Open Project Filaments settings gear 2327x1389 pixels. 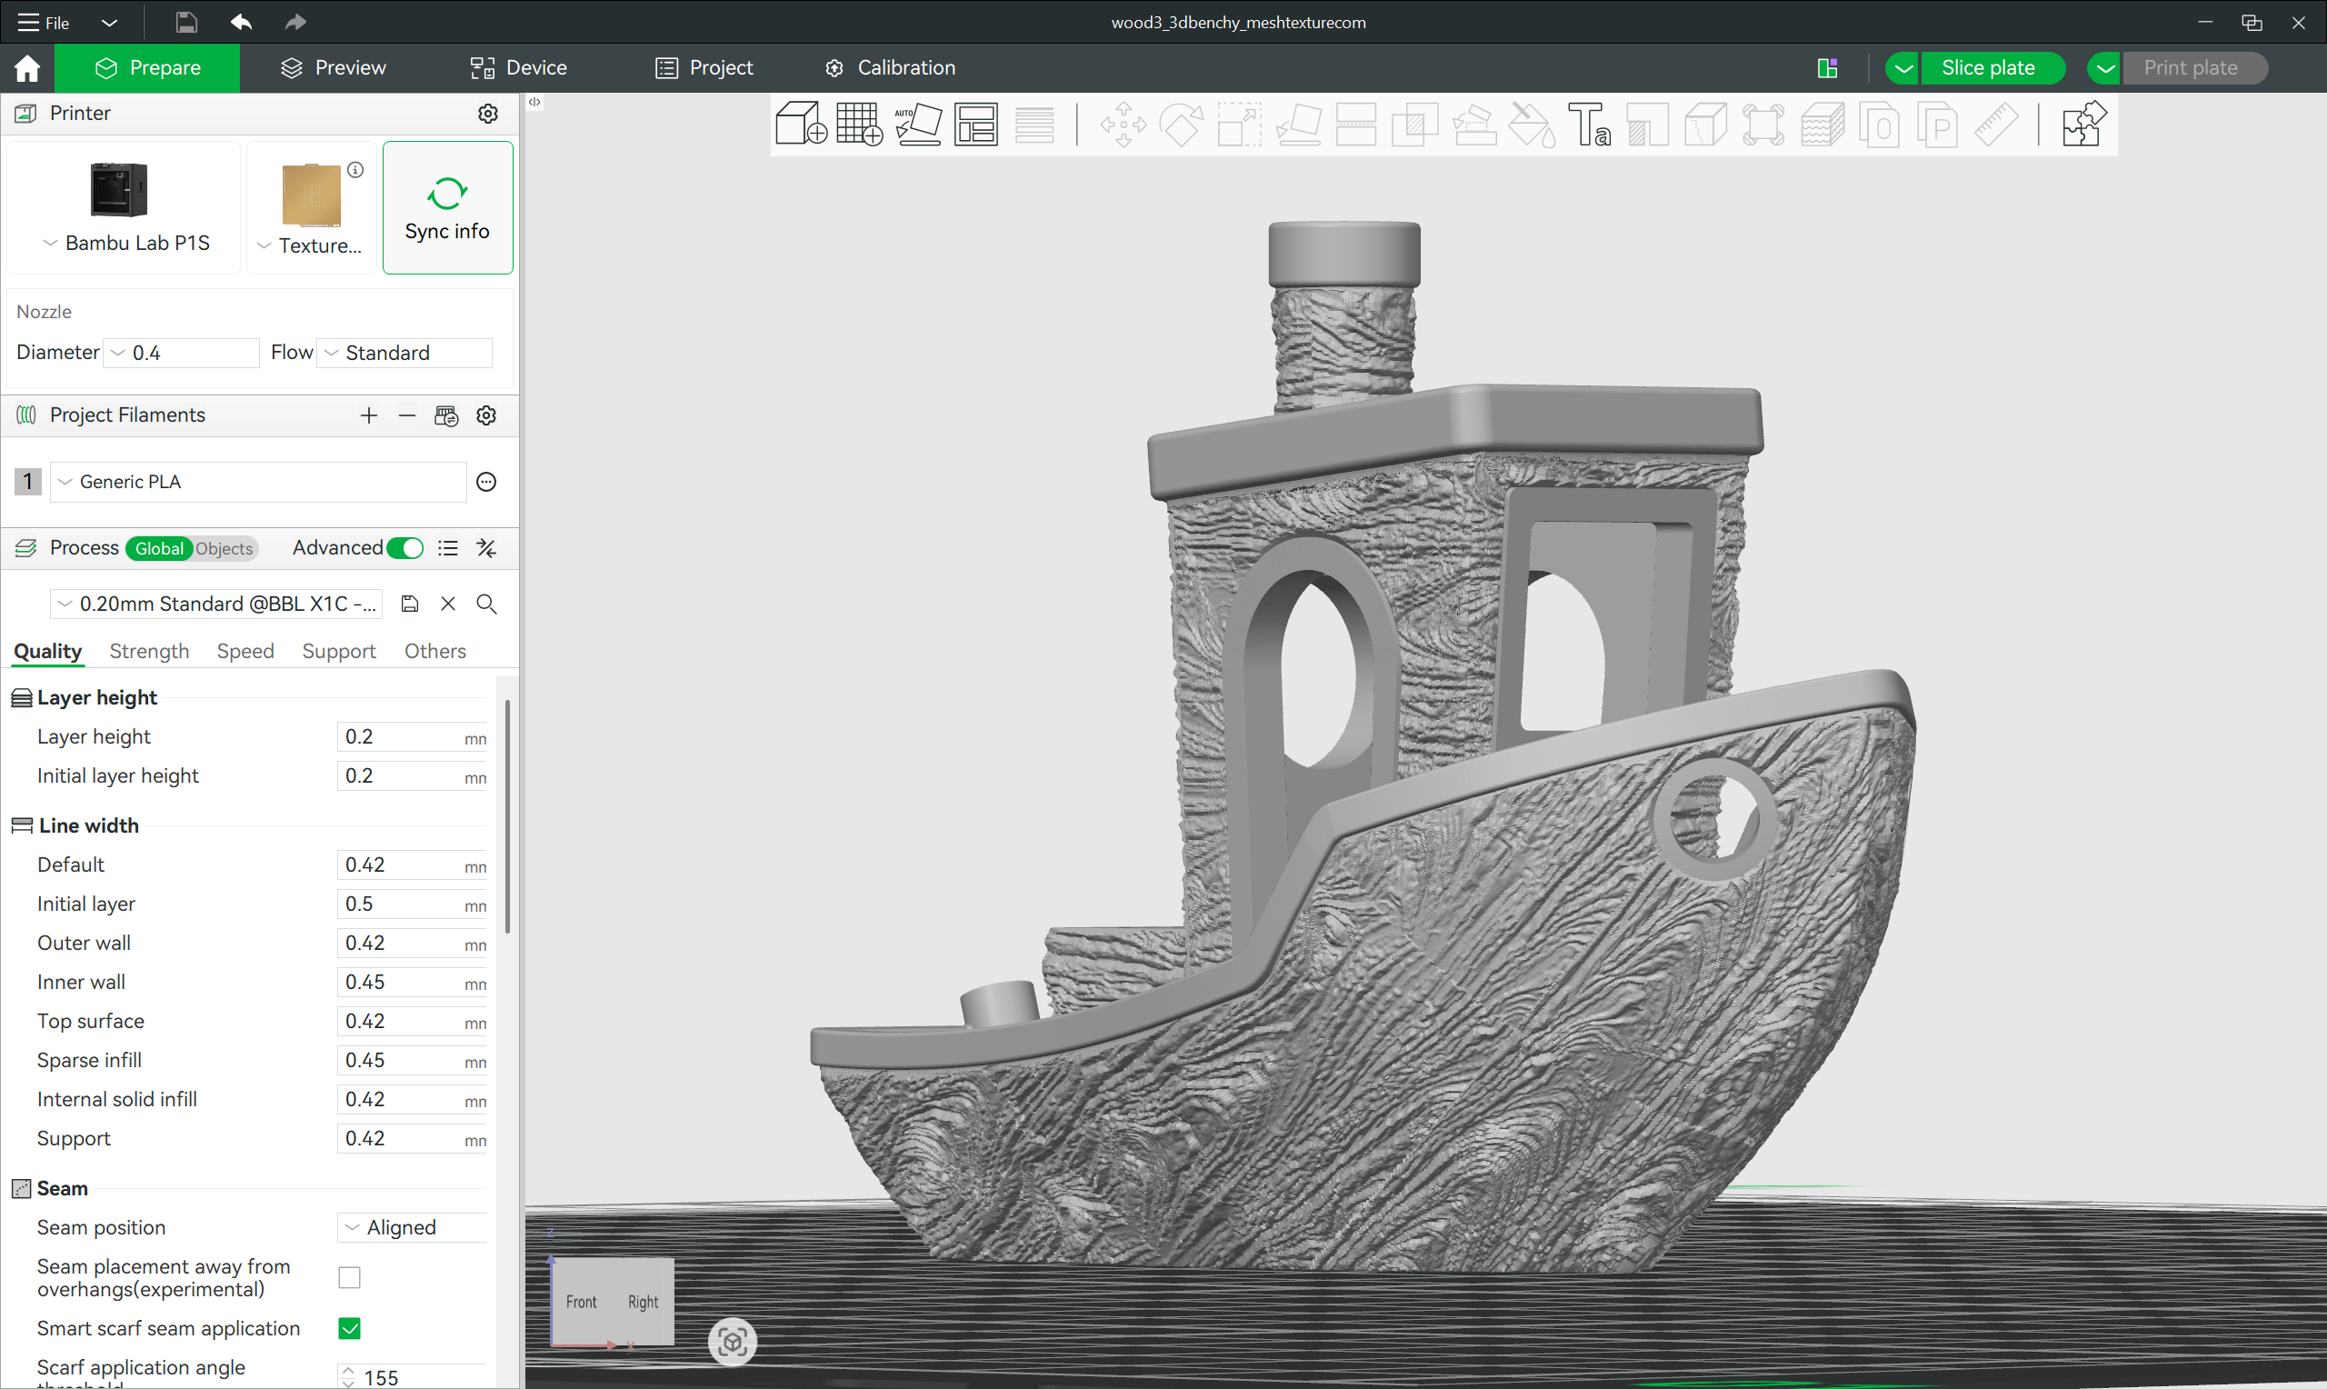pos(485,415)
